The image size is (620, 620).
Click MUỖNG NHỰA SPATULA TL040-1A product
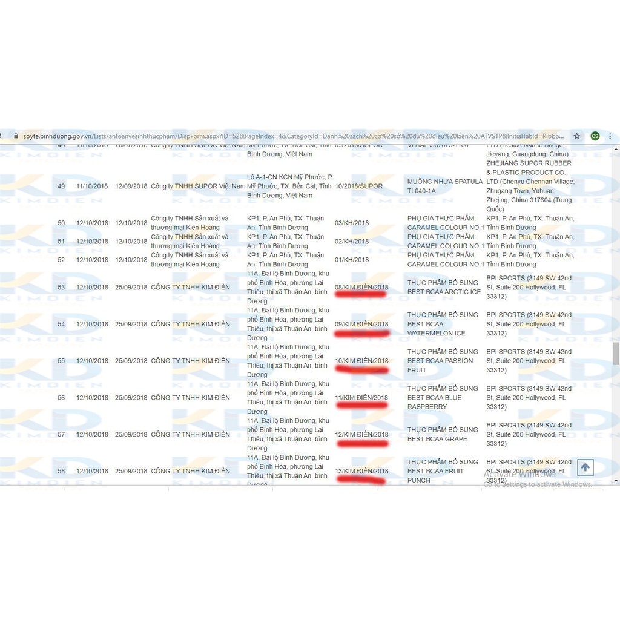(445, 186)
